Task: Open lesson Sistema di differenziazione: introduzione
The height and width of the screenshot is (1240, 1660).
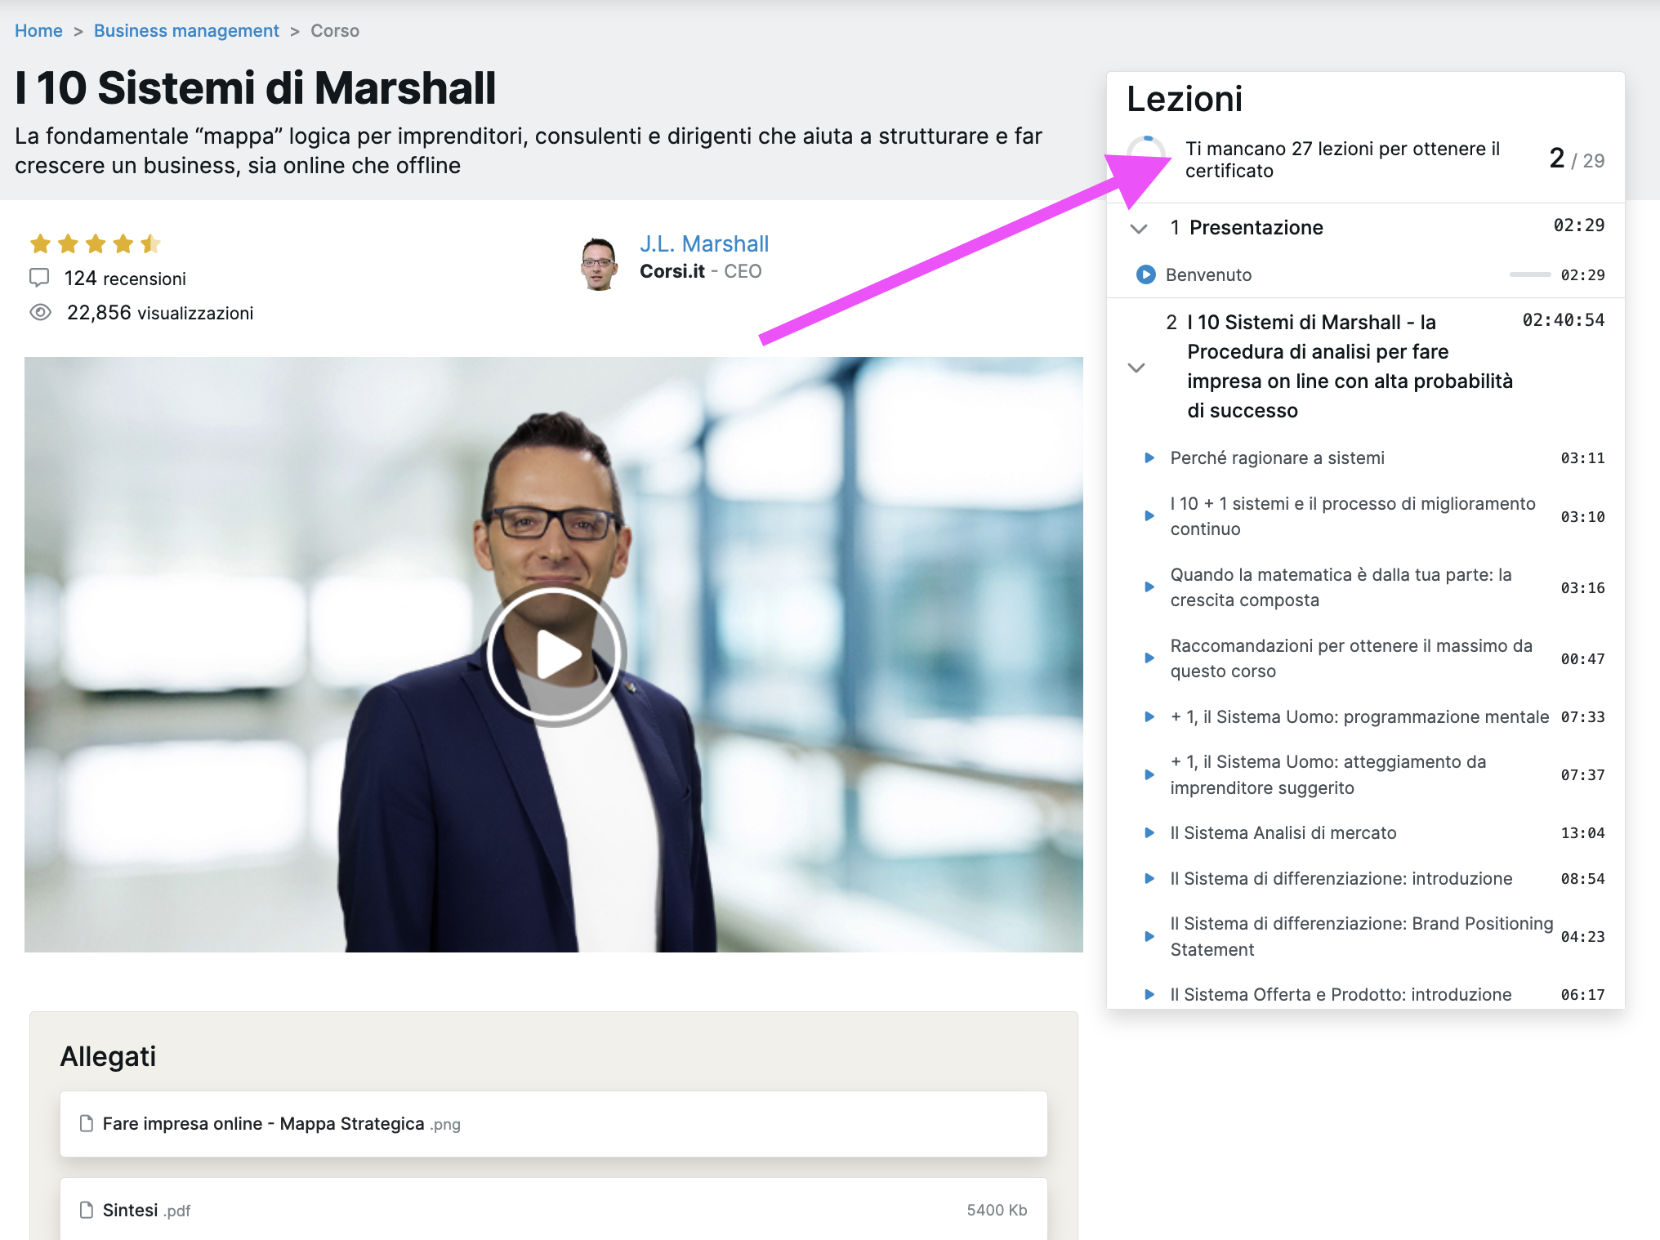Action: 1341,878
